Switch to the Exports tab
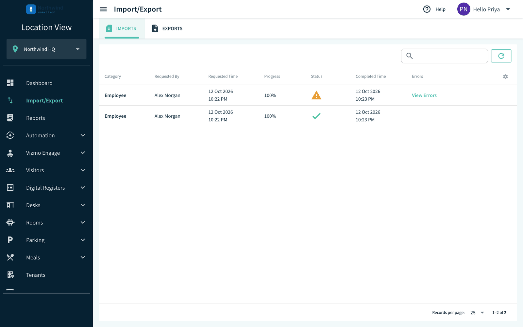This screenshot has width=523, height=327. pyautogui.click(x=167, y=28)
